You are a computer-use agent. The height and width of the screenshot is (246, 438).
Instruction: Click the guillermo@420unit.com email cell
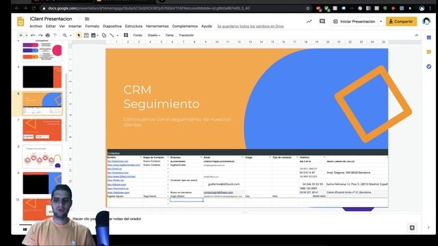coord(224,184)
